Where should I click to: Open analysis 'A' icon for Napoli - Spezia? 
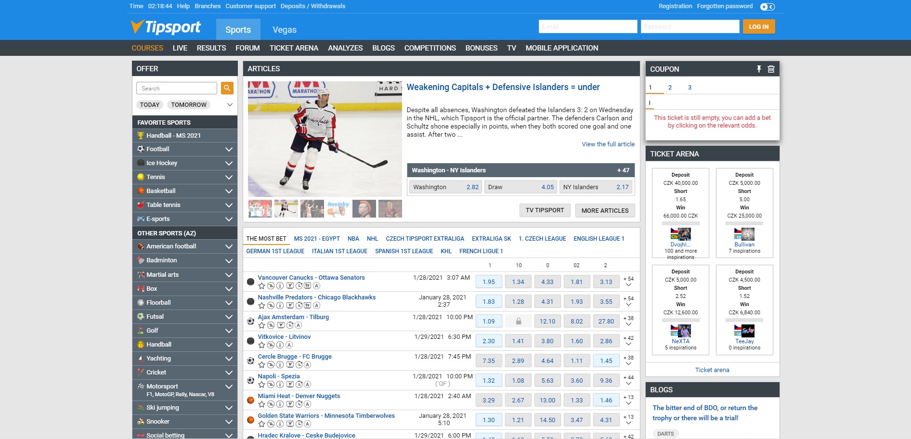307,385
